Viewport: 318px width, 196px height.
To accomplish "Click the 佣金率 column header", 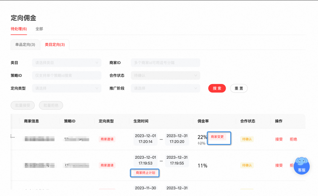I will point(203,121).
